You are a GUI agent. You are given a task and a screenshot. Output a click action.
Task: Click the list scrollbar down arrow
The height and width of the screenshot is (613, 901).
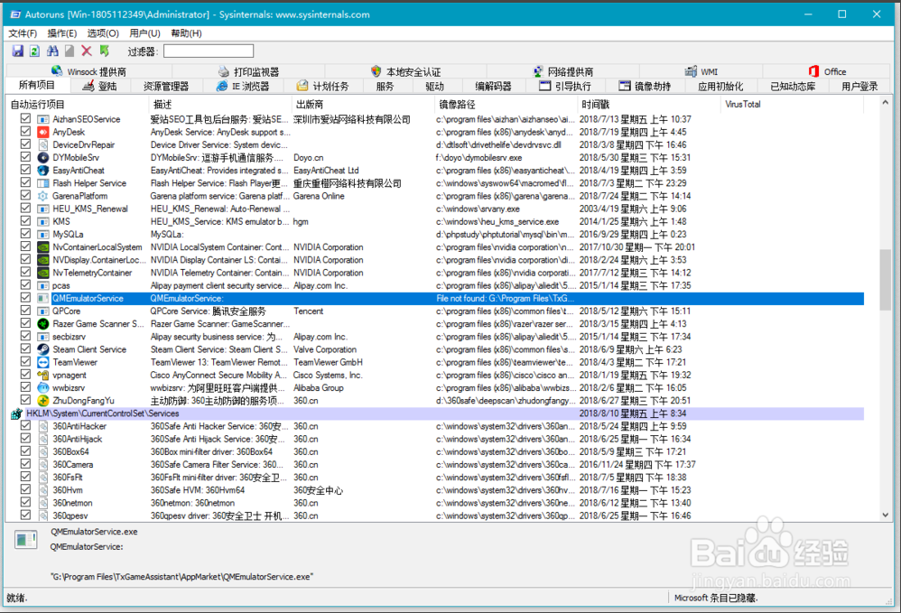click(x=885, y=515)
